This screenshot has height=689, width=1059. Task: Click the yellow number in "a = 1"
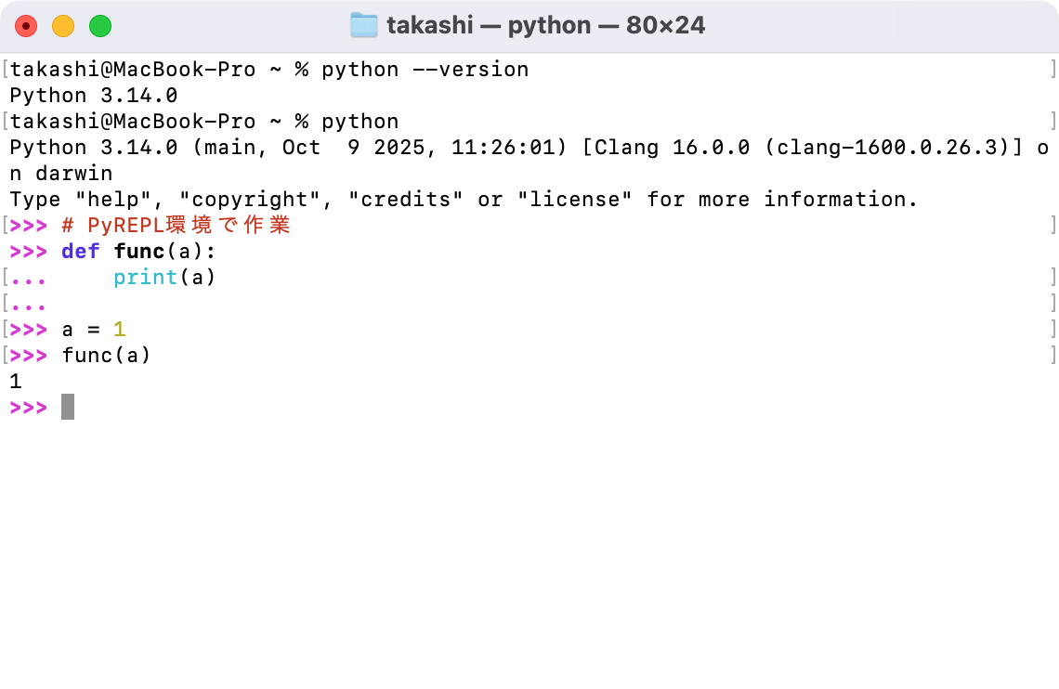(x=119, y=330)
